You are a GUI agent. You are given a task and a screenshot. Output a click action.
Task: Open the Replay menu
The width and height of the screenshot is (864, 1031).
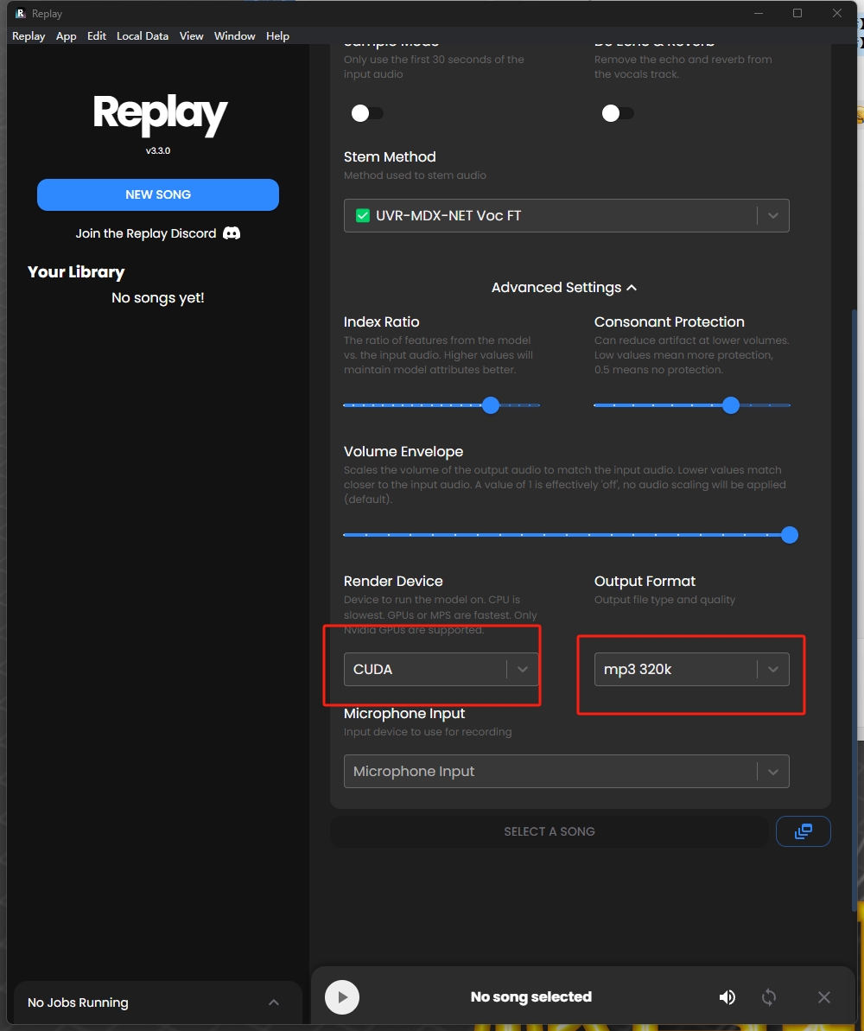point(29,36)
